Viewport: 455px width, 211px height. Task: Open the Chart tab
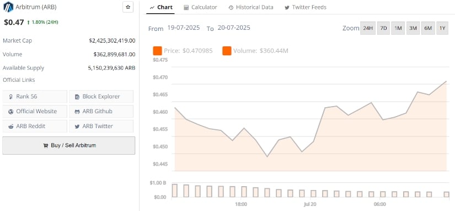point(160,7)
